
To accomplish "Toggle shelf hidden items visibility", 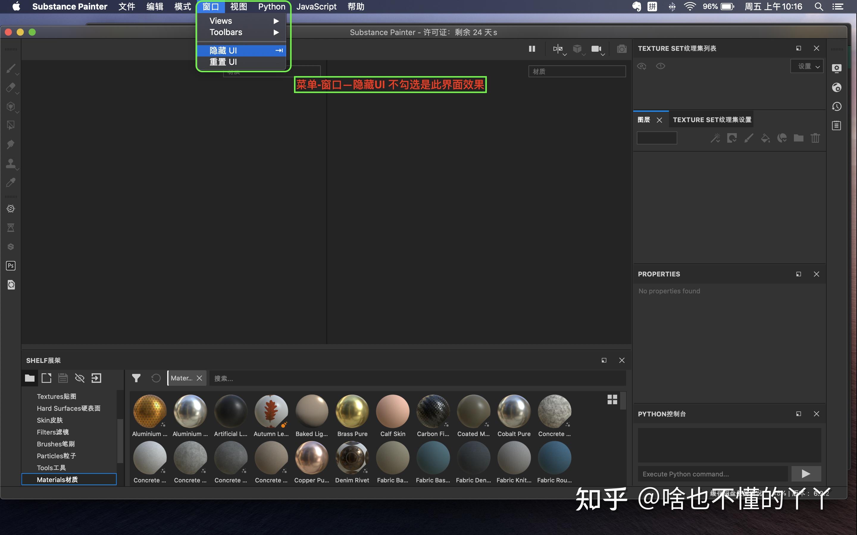I will click(79, 378).
